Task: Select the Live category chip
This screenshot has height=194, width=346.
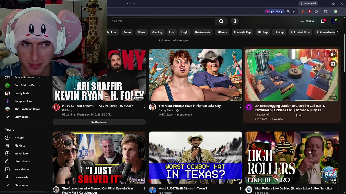Action: point(172,32)
